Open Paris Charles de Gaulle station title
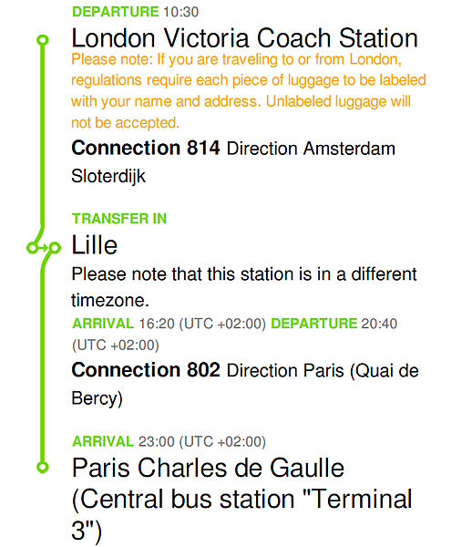Image resolution: width=462 pixels, height=547 pixels. (242, 499)
